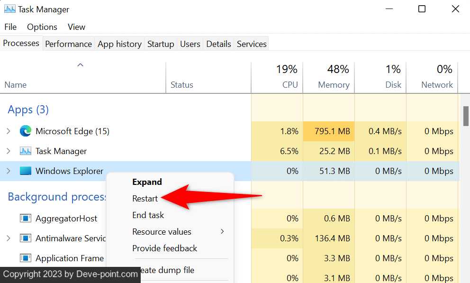Click the Task Manager title bar icon
The image size is (470, 283).
(9, 9)
